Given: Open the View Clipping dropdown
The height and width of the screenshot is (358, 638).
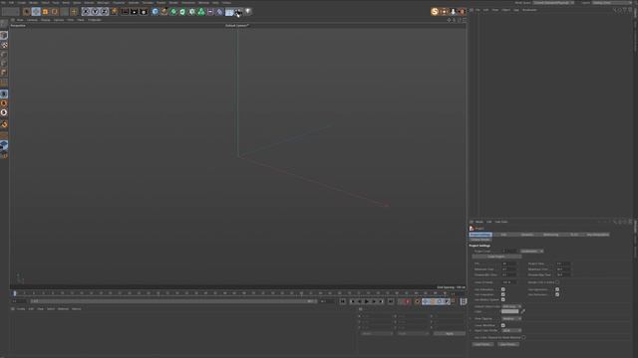Looking at the screenshot, I should 511,318.
